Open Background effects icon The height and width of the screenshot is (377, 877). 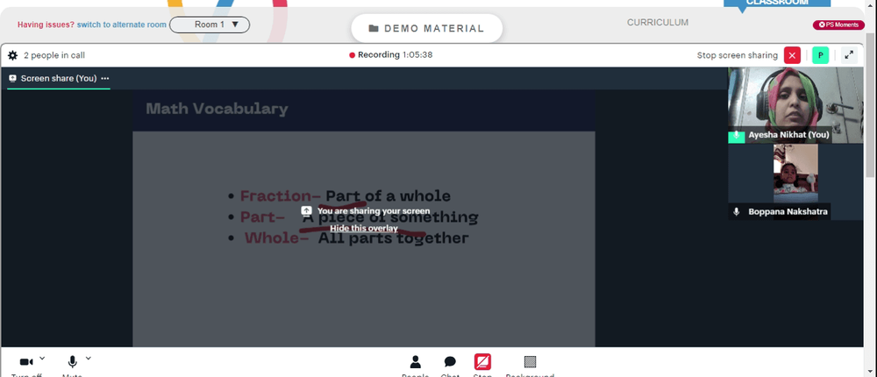530,362
